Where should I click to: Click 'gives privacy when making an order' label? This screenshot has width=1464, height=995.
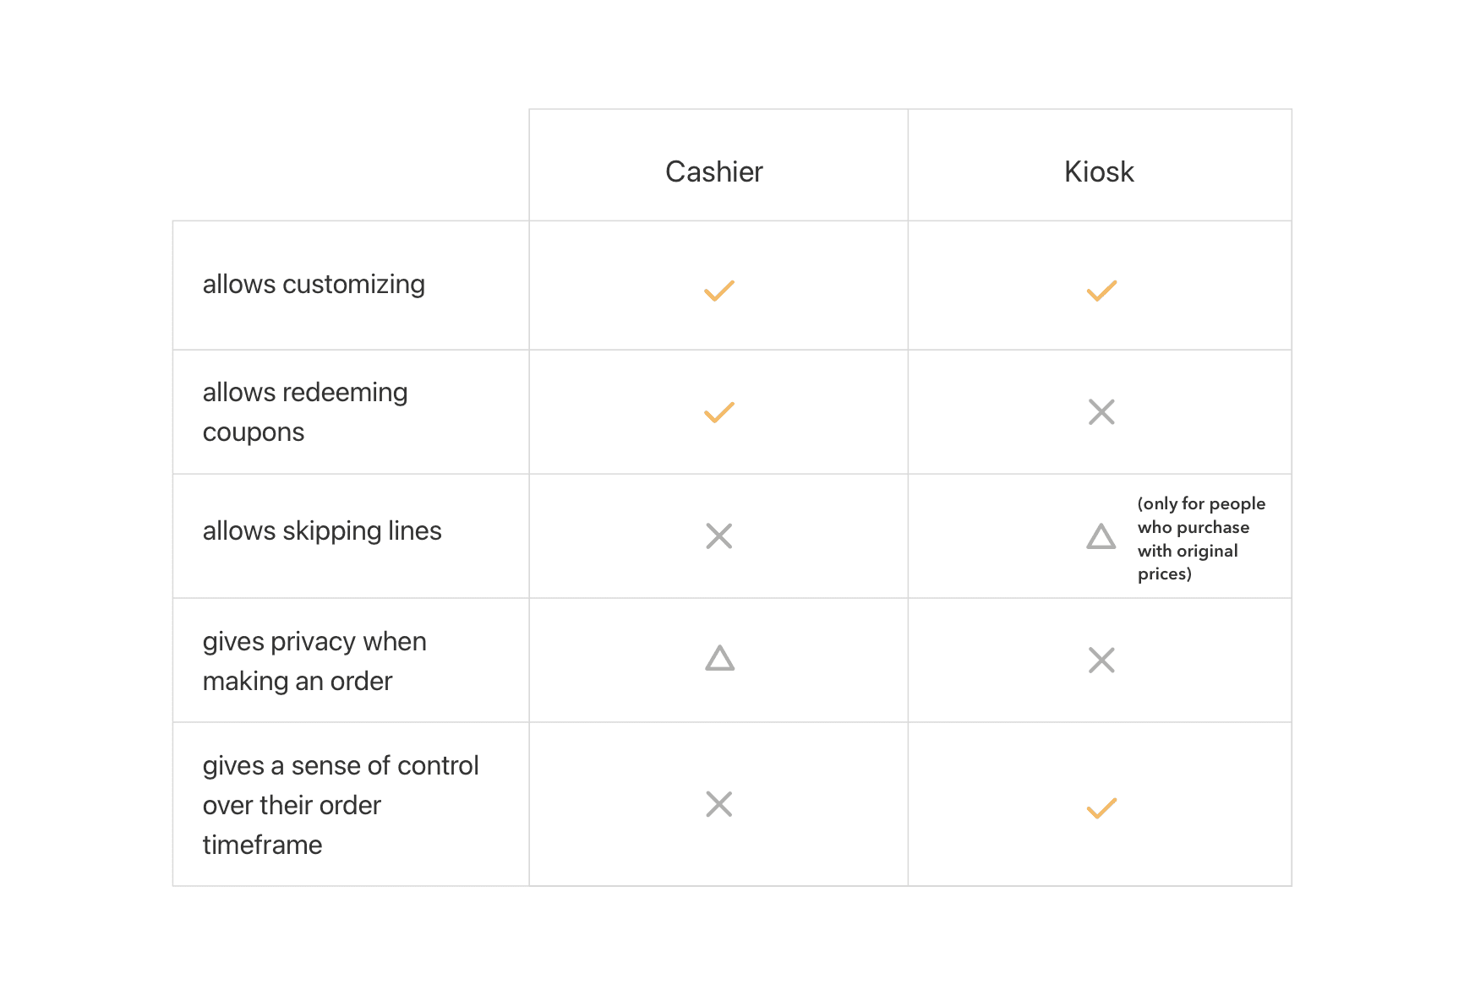point(314,661)
